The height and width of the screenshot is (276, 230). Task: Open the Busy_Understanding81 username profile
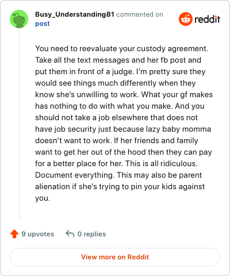tap(75, 14)
